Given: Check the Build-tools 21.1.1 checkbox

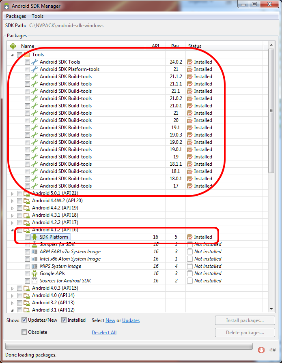Looking at the screenshot, I should tap(27, 84).
